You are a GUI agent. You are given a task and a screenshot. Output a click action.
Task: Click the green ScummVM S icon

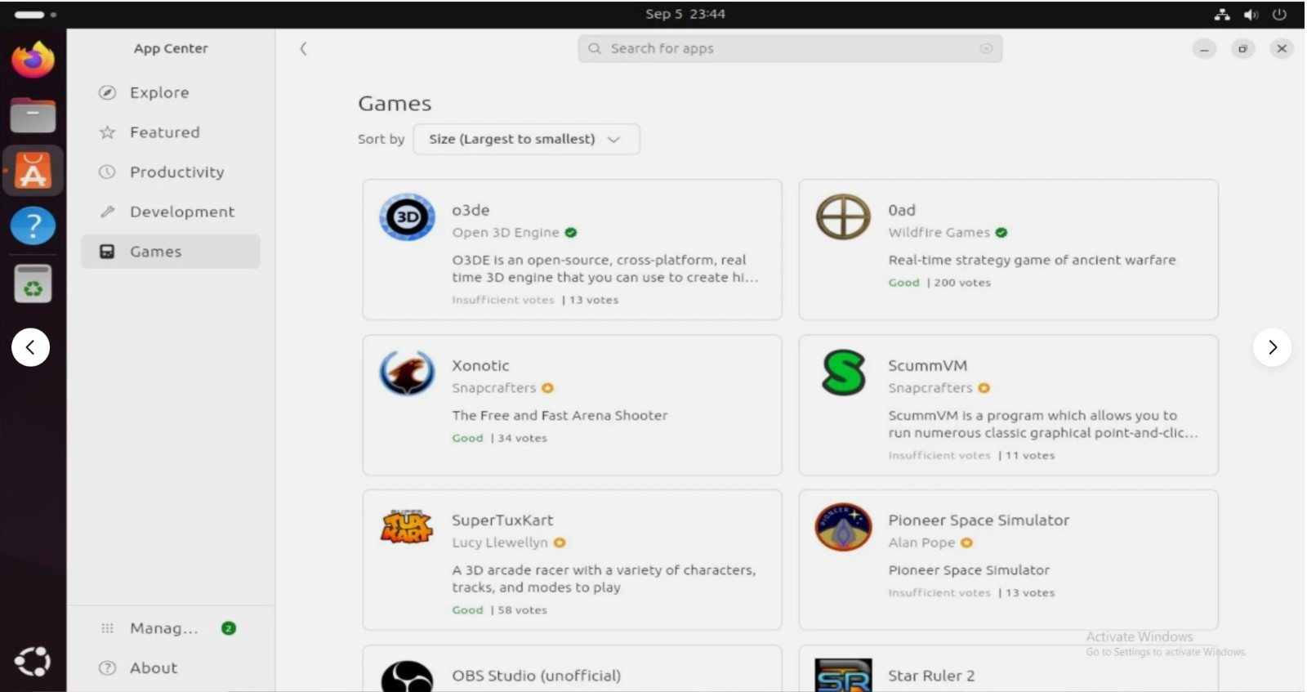843,373
